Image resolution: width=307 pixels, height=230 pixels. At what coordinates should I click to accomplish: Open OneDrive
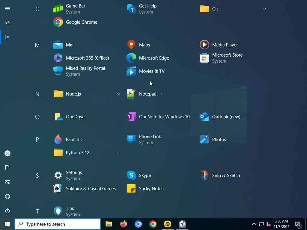[x=69, y=117]
